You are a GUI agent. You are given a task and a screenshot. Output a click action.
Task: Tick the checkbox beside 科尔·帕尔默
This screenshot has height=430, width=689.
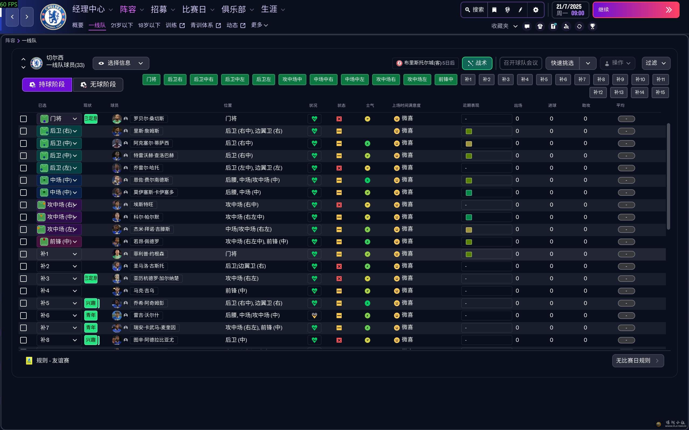(x=23, y=217)
